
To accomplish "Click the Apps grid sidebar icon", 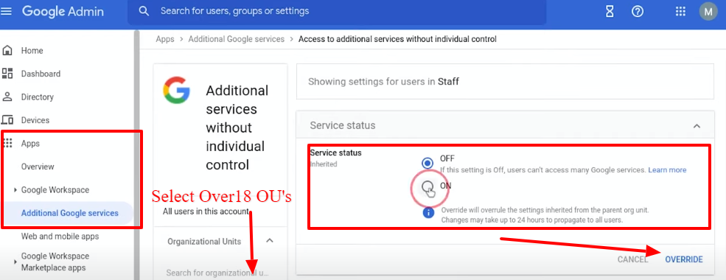I will tap(8, 143).
